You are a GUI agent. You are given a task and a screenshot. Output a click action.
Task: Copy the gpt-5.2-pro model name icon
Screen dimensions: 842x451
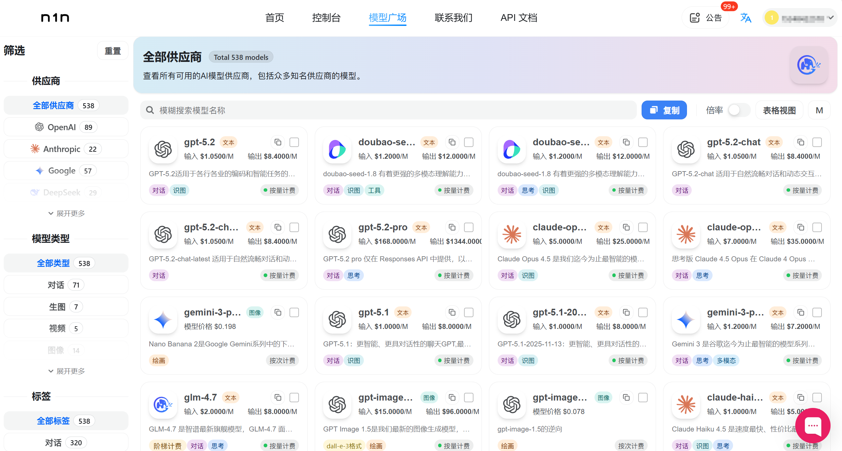click(452, 227)
